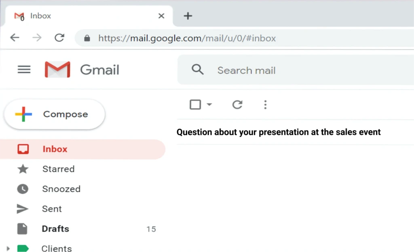414x252 pixels.
Task: Open the sales event presentation email
Action: [279, 132]
